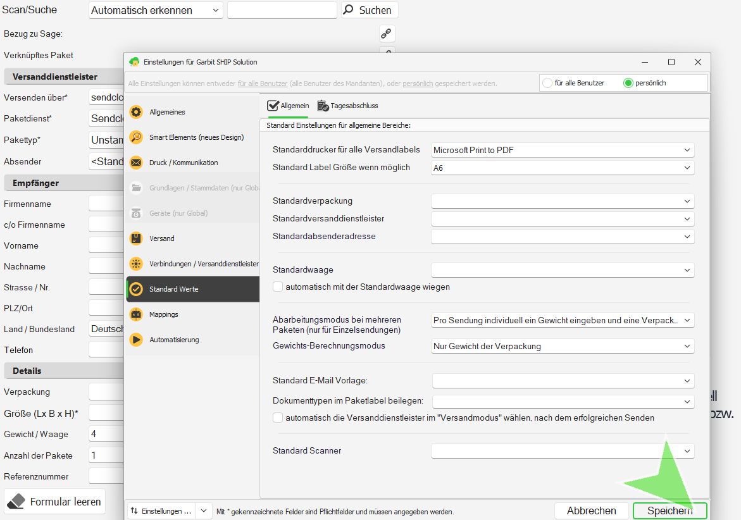The image size is (741, 520).
Task: Expand the arrow next to Einstellungen button
Action: coord(204,511)
